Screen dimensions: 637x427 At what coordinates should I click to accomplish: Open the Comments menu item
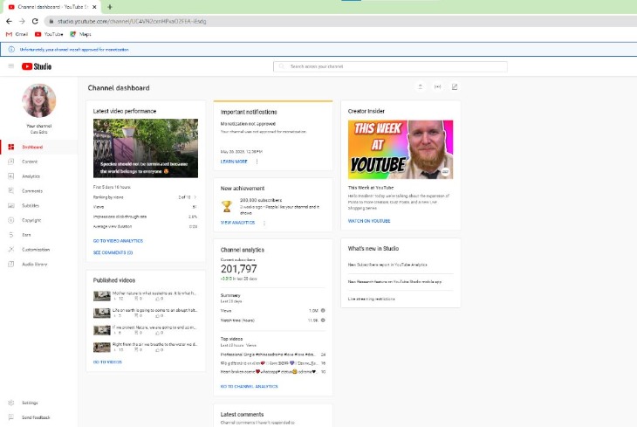pos(39,190)
